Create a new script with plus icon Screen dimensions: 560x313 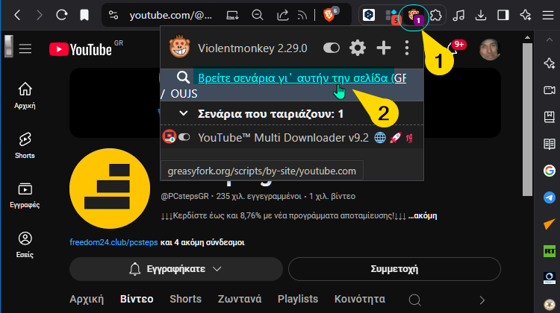click(384, 48)
